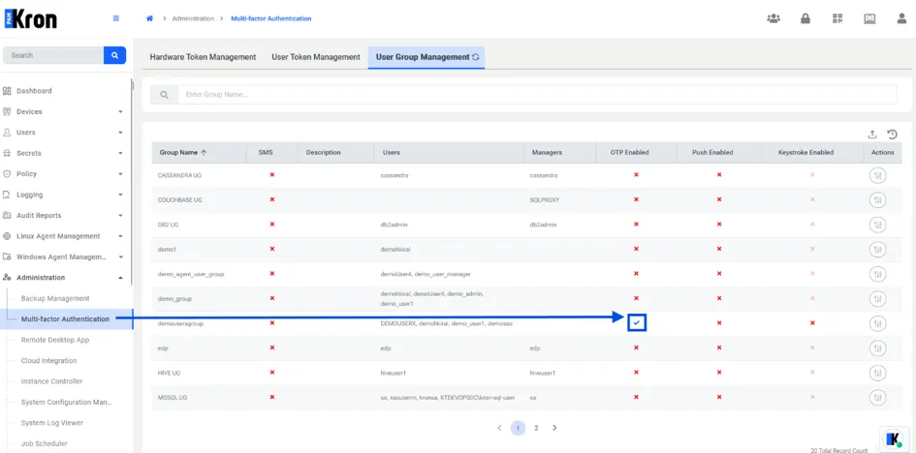
Task: Toggle OTP Enabled for demousersgroup
Action: [636, 323]
